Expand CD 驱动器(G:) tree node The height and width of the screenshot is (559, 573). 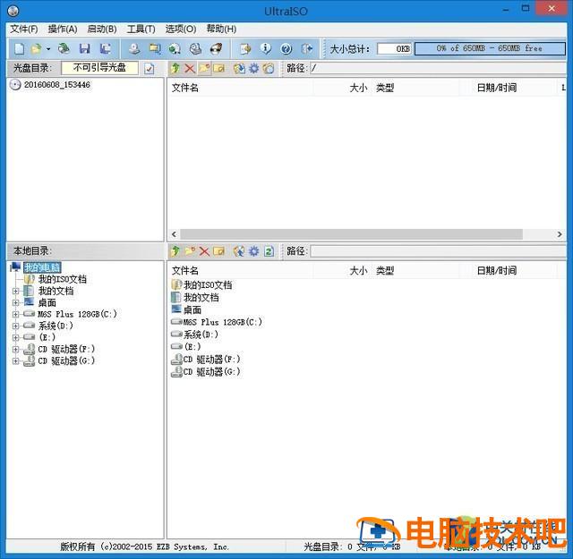(15, 360)
